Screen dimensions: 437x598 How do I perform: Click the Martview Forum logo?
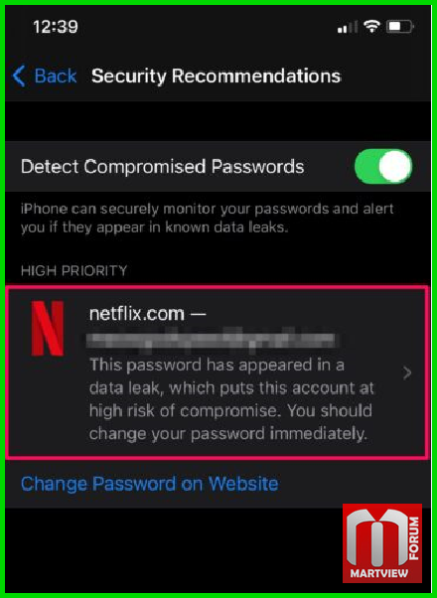pos(382,543)
